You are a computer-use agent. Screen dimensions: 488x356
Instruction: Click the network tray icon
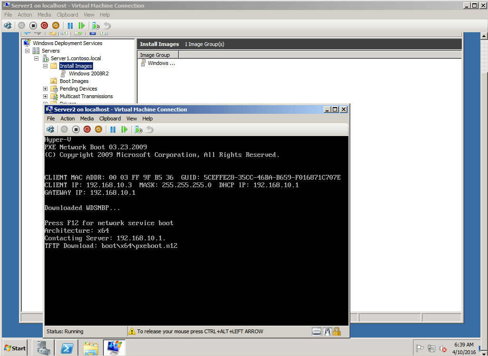coord(432,348)
